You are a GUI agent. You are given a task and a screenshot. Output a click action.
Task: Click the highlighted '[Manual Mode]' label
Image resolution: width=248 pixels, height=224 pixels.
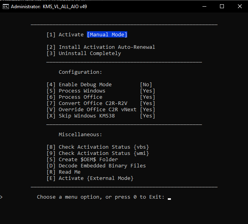click(x=107, y=35)
